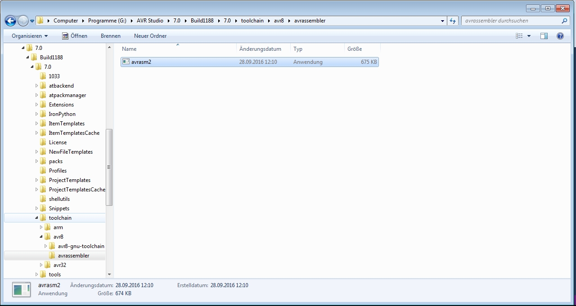Toggle the preview pane icon
Viewport: 576px width, 306px height.
pyautogui.click(x=544, y=36)
